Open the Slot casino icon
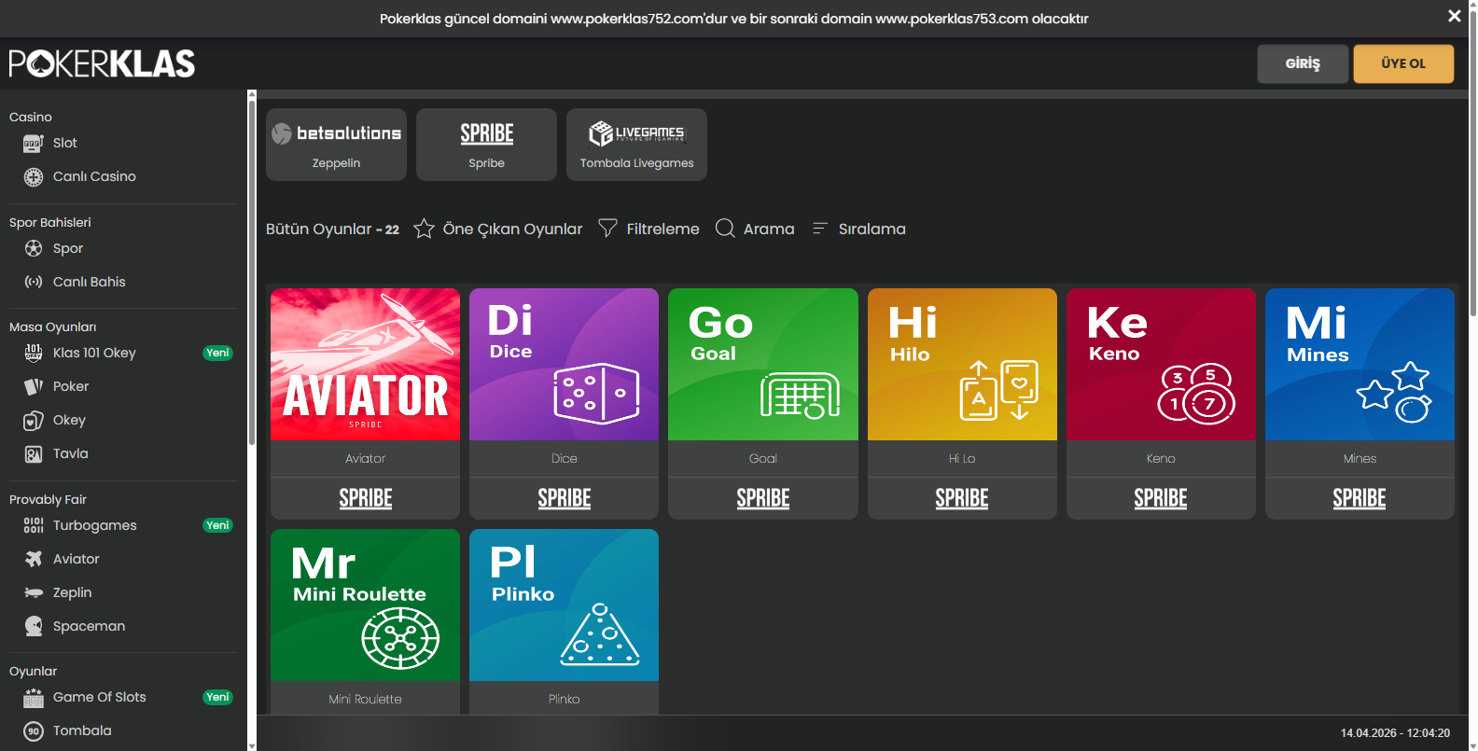This screenshot has width=1478, height=751. (34, 144)
